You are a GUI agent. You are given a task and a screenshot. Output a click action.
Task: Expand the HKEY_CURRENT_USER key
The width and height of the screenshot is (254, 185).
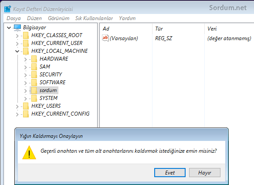point(17,44)
